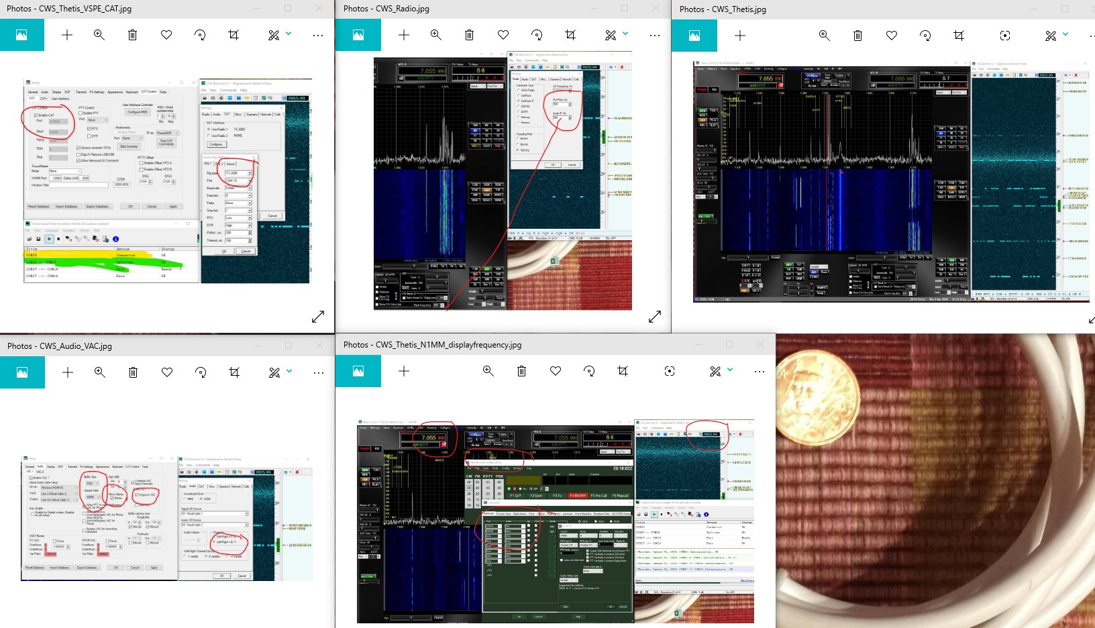The width and height of the screenshot is (1095, 628).
Task: Open three-dot menu in CWS_Thetis_N1MM_displayfrequency window
Action: [759, 371]
